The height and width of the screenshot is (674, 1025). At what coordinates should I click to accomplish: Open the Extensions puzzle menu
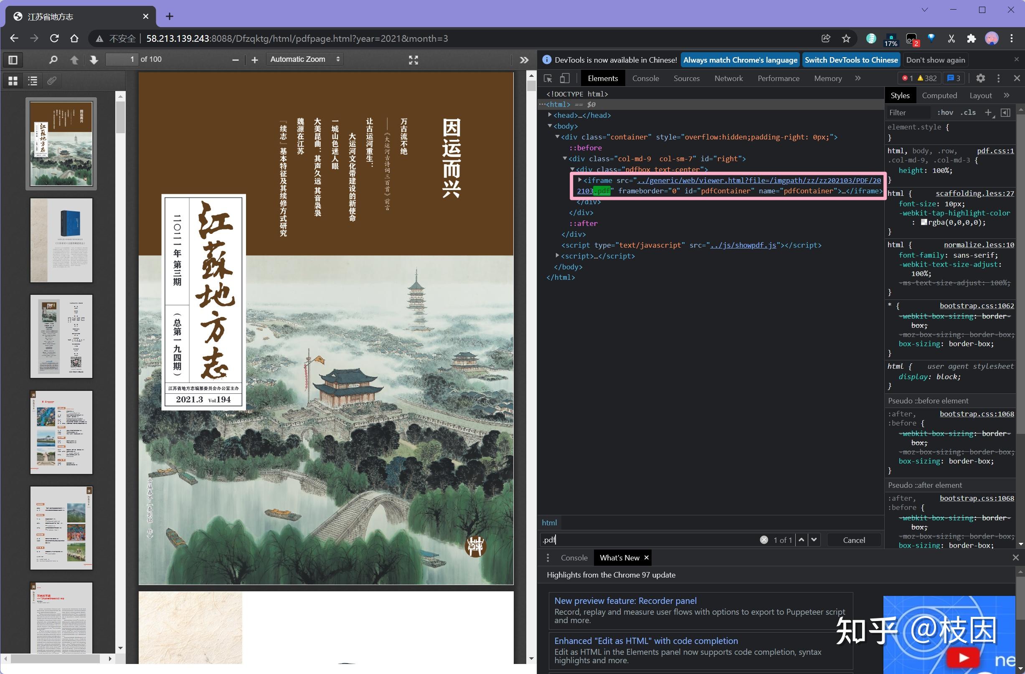click(x=971, y=38)
